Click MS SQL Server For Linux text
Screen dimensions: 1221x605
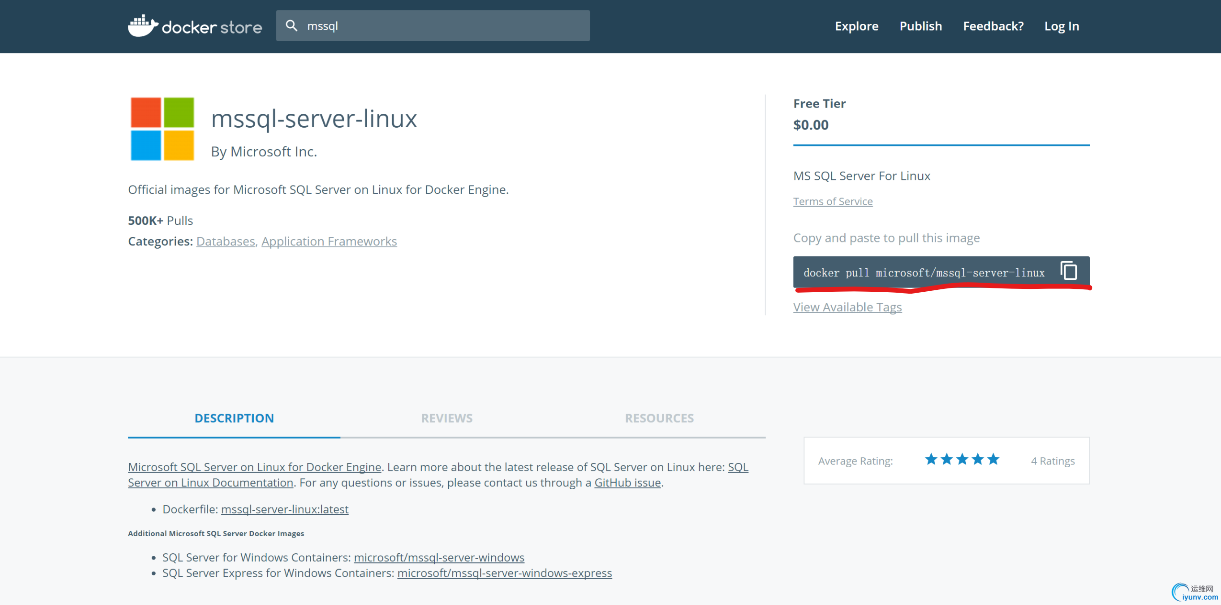coord(861,176)
